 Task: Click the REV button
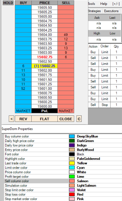(x=23, y=119)
